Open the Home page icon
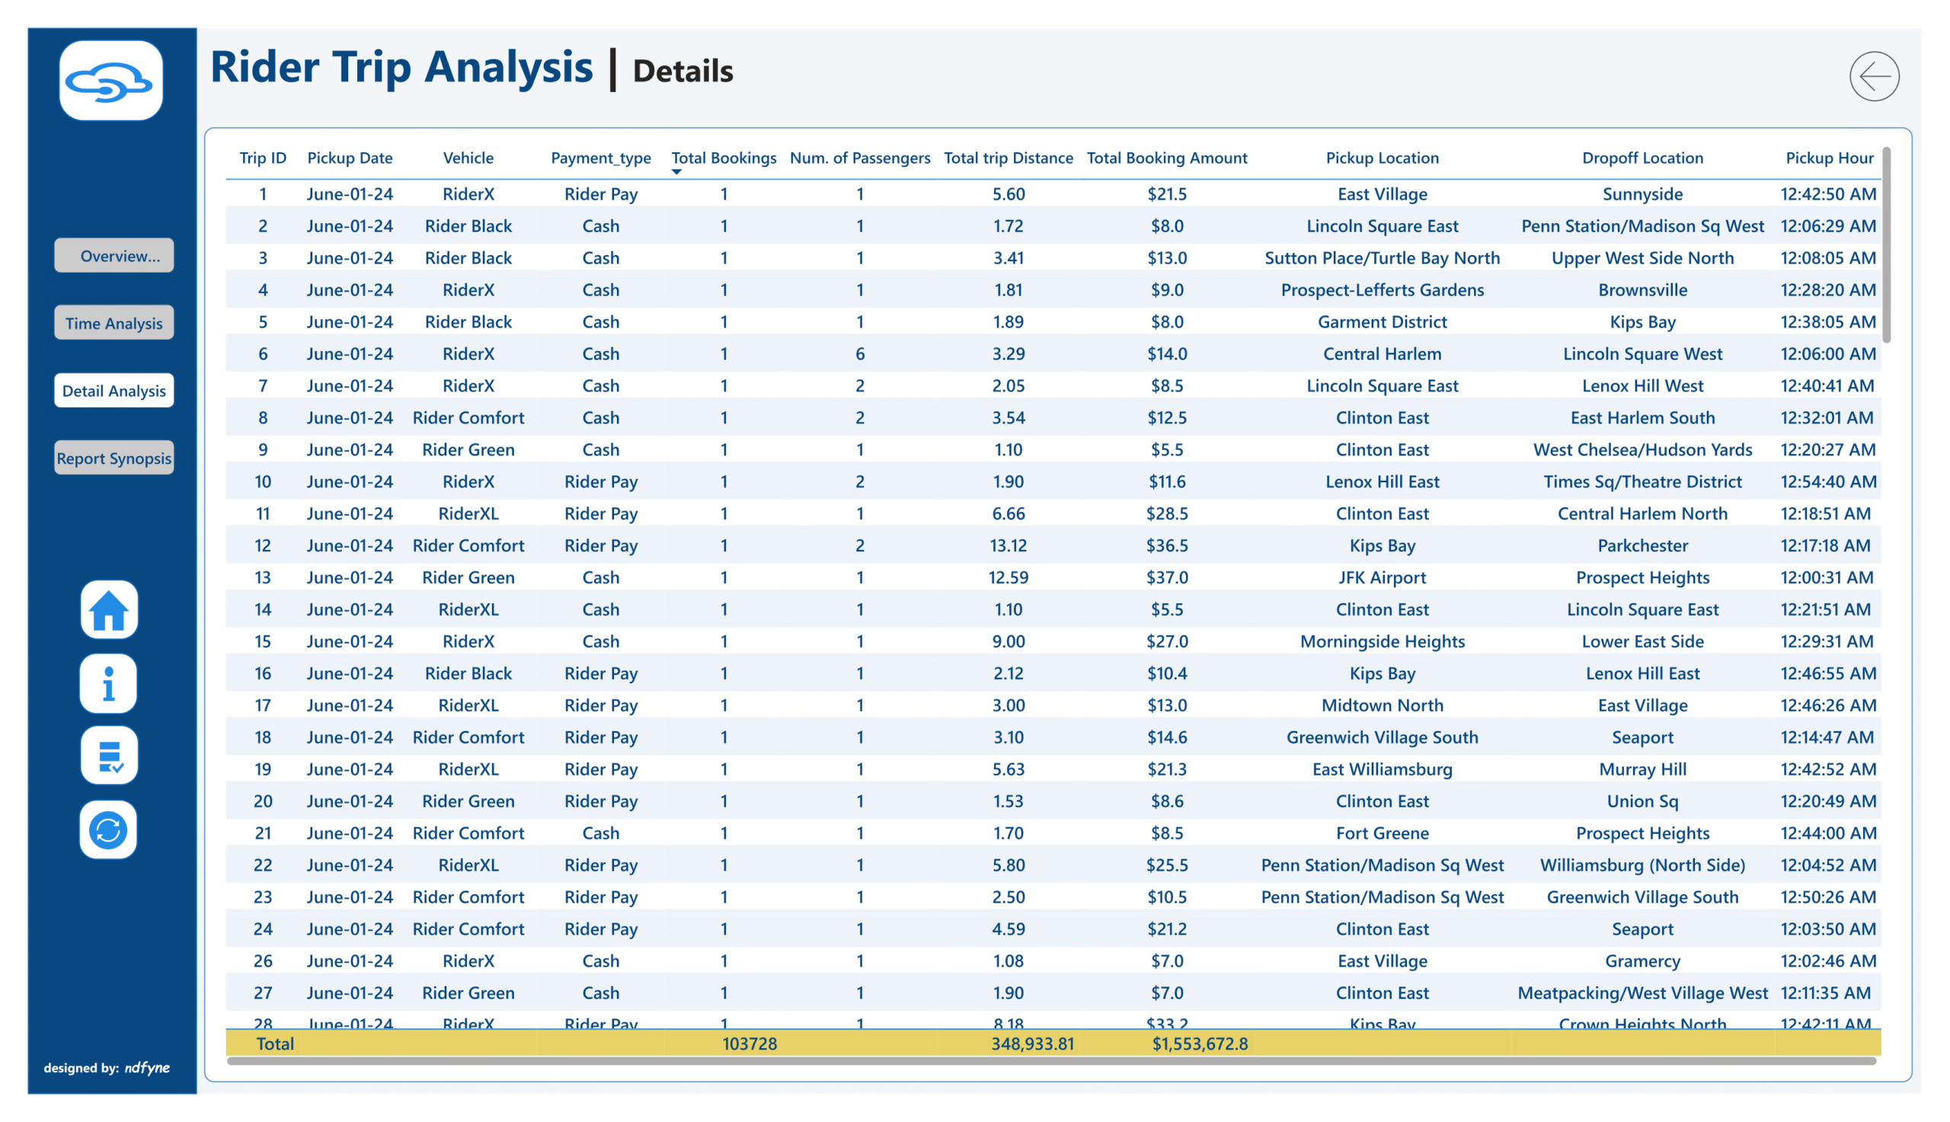The image size is (1950, 1122). tap(109, 610)
